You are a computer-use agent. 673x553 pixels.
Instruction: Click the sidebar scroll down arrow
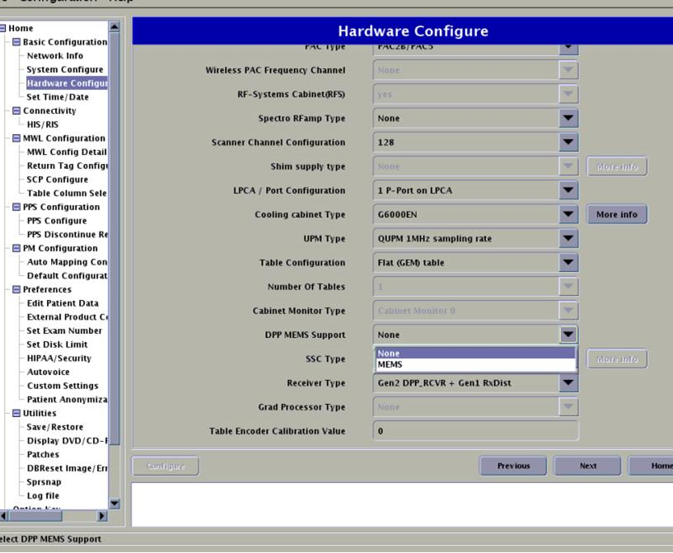pyautogui.click(x=115, y=503)
